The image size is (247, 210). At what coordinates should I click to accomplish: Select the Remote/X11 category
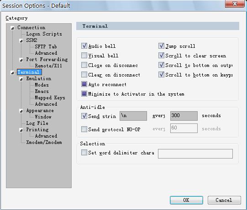tap(48, 66)
